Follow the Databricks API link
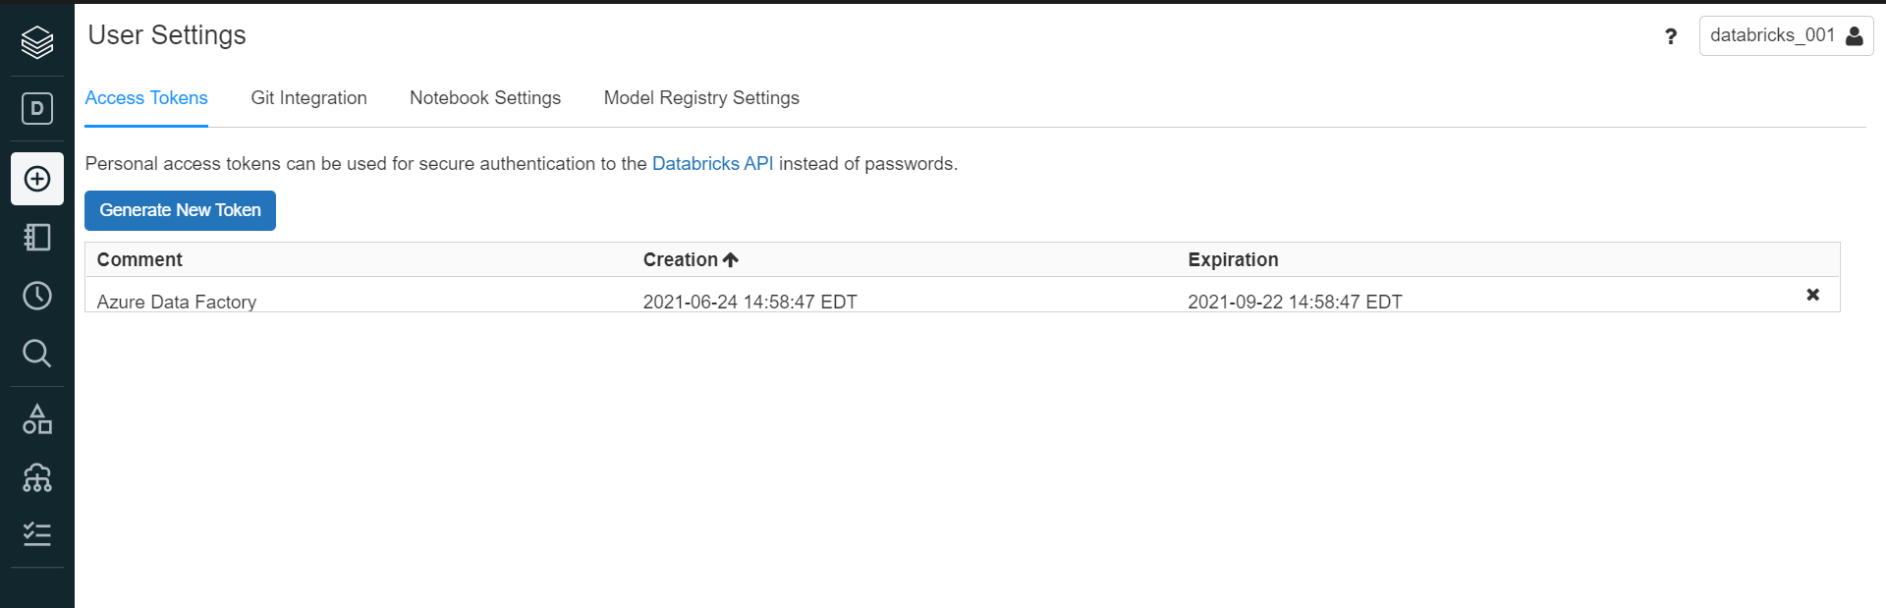The width and height of the screenshot is (1886, 608). pos(712,164)
